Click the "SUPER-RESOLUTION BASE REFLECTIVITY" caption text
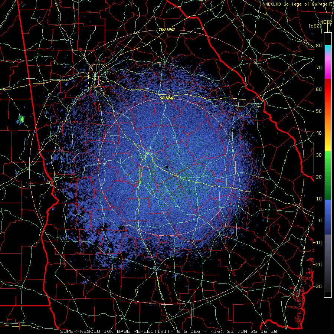 point(117,331)
